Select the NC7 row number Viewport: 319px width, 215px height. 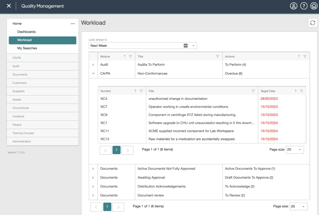[104, 107]
